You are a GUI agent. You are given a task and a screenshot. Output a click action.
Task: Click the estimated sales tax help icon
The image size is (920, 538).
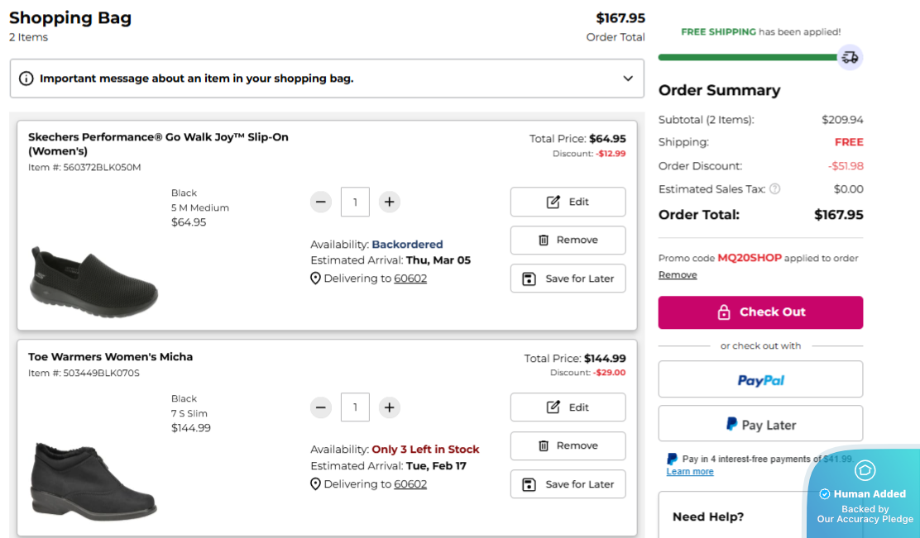[775, 189]
